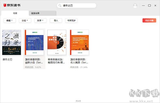Maximize the 京东读书 window
The width and height of the screenshot is (160, 103).
[149, 6]
